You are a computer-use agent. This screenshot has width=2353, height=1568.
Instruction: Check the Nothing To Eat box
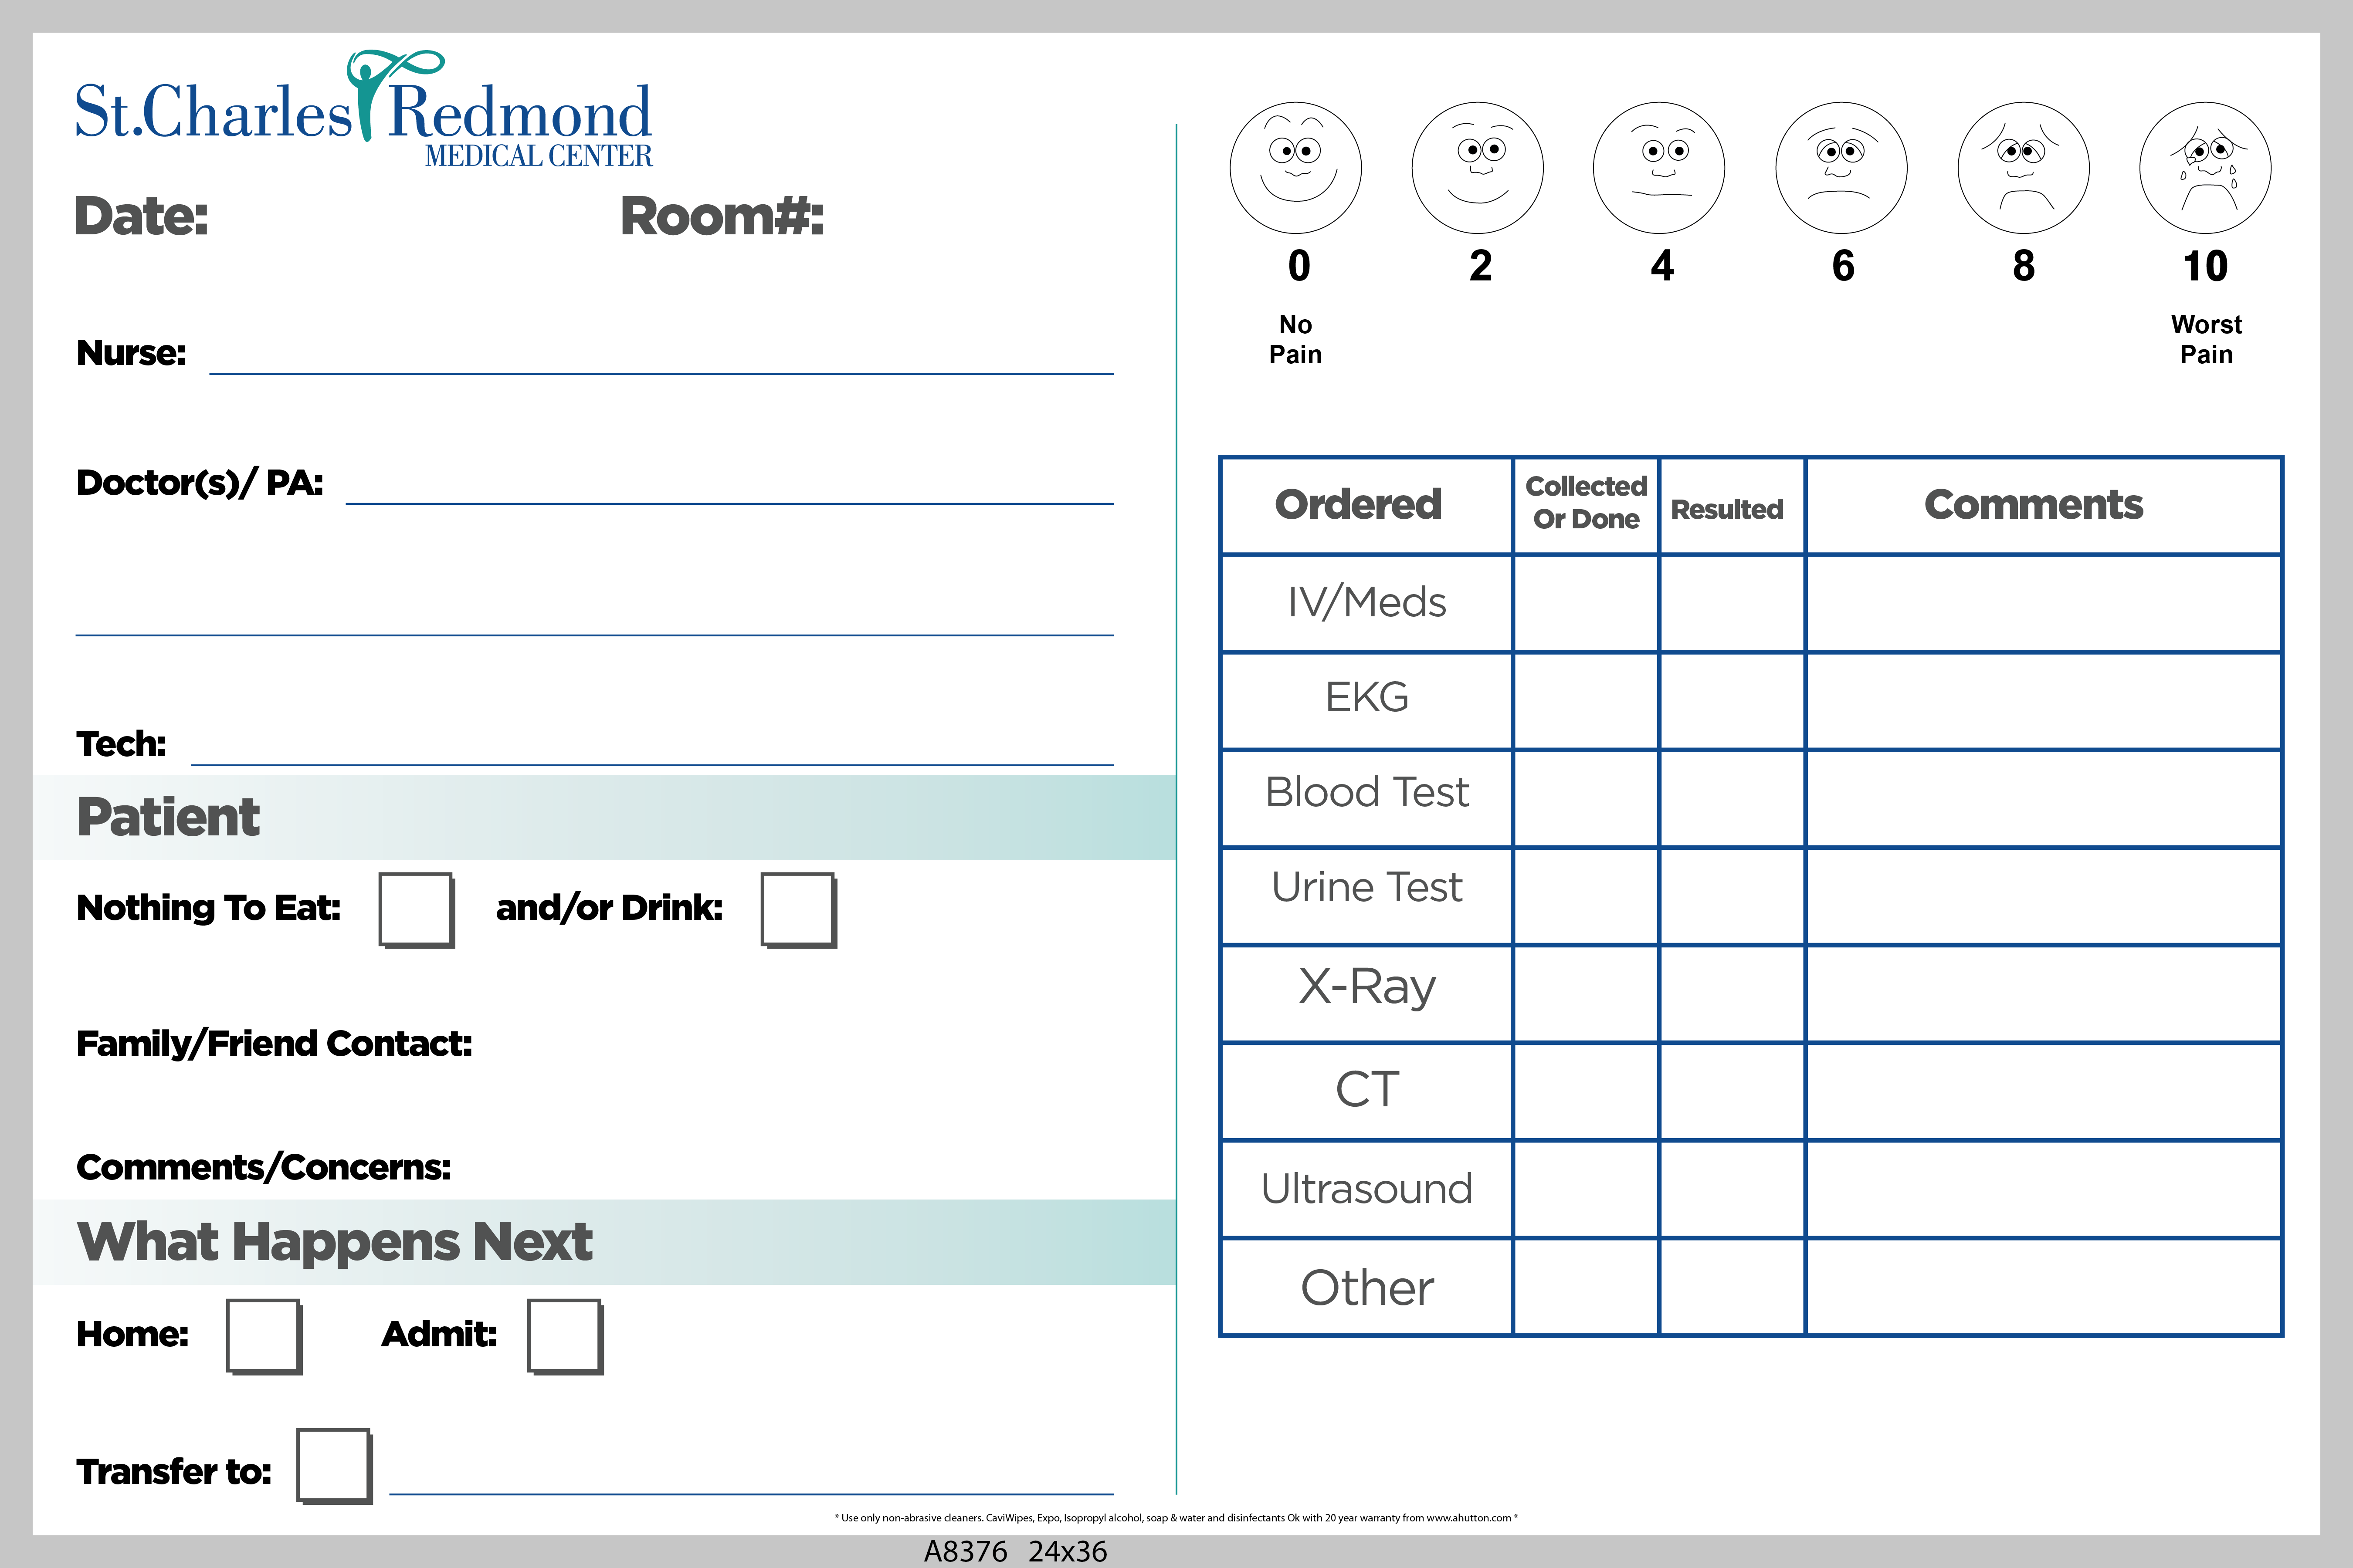(416, 910)
